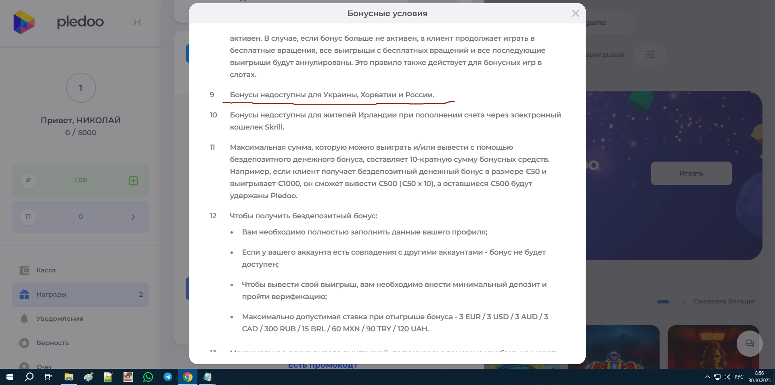Open the live chat bubble
Image resolution: width=775 pixels, height=385 pixels.
(x=749, y=343)
